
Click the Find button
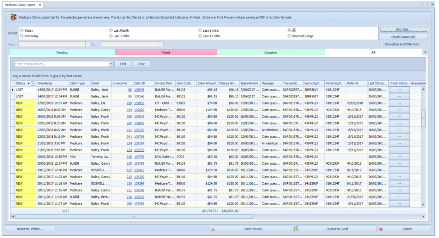tap(123, 64)
